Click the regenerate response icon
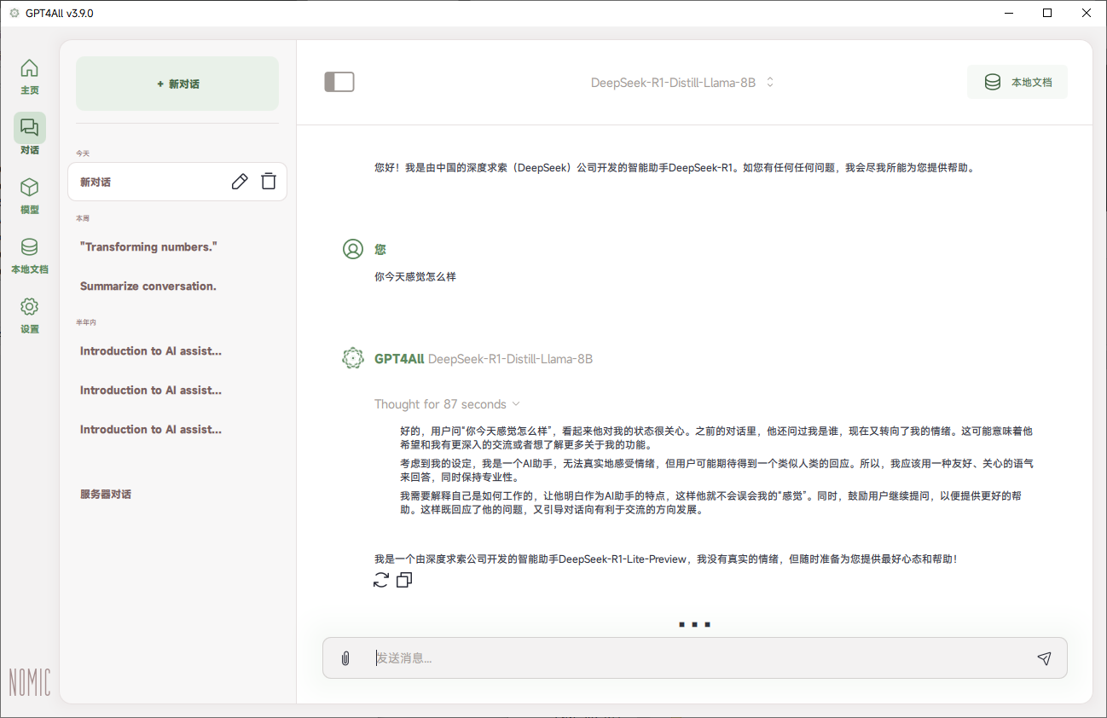This screenshot has width=1107, height=718. [381, 581]
